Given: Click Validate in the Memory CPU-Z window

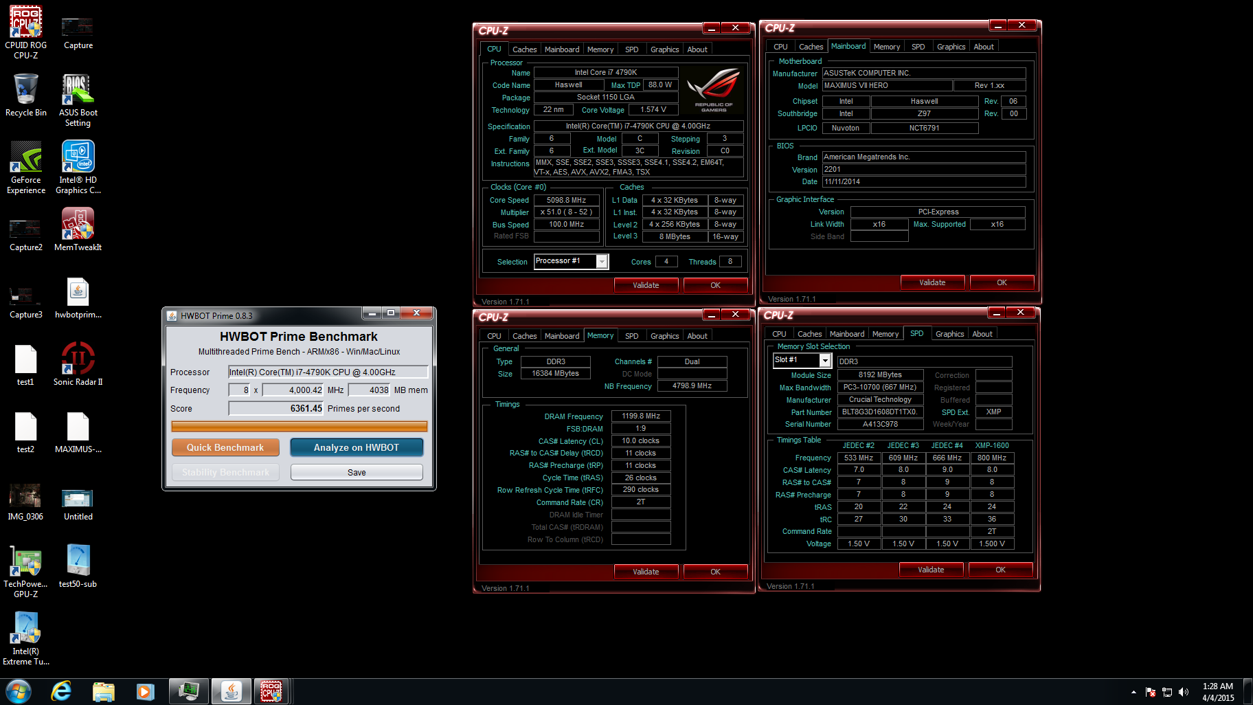Looking at the screenshot, I should 646,572.
